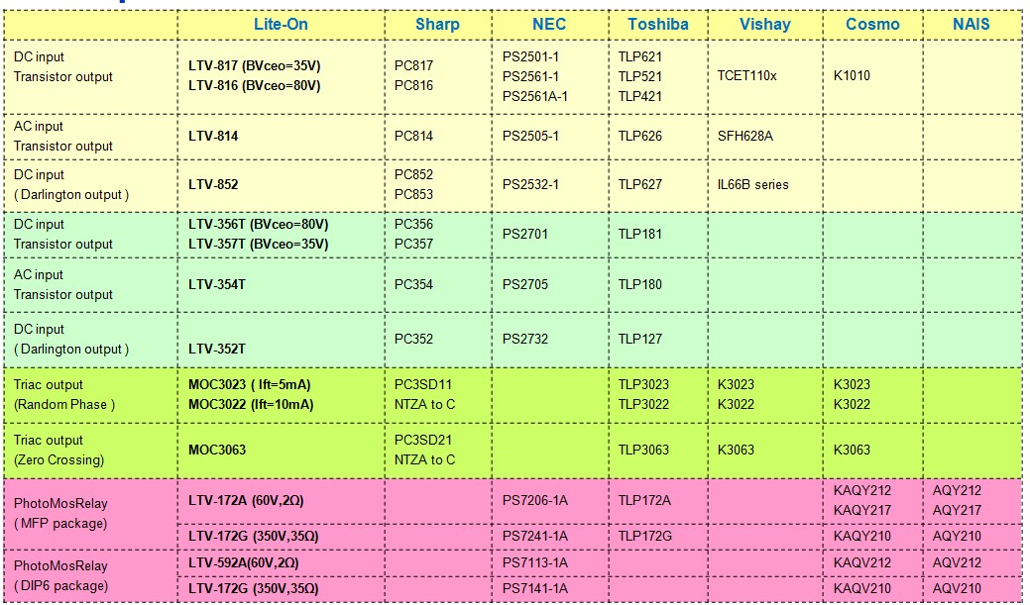Select Toshiba TLP521
The width and height of the screenshot is (1030, 605).
tap(639, 76)
